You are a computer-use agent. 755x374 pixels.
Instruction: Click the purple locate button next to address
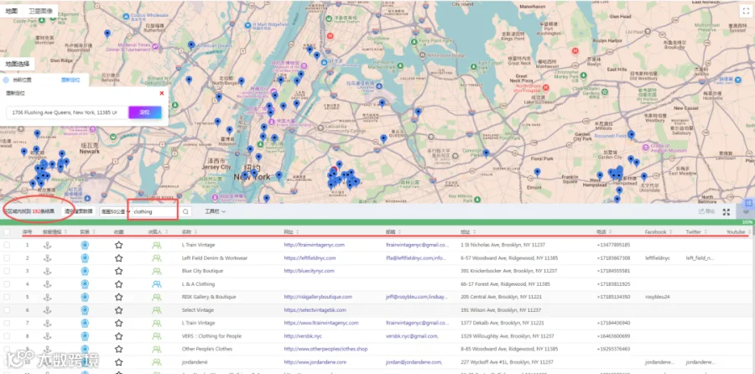click(x=144, y=112)
